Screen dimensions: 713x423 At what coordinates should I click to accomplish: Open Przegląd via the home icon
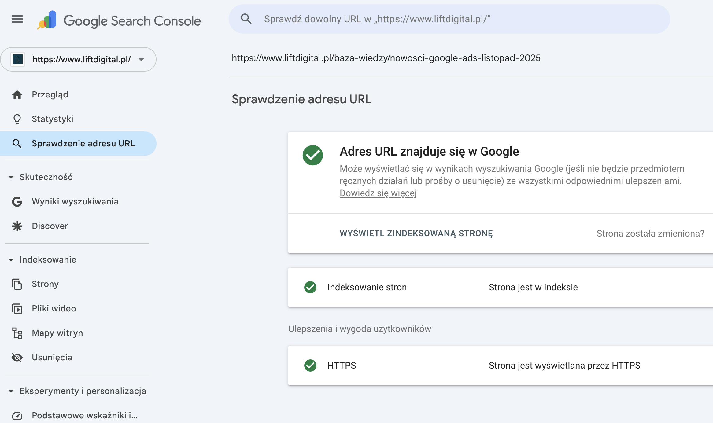tap(17, 94)
